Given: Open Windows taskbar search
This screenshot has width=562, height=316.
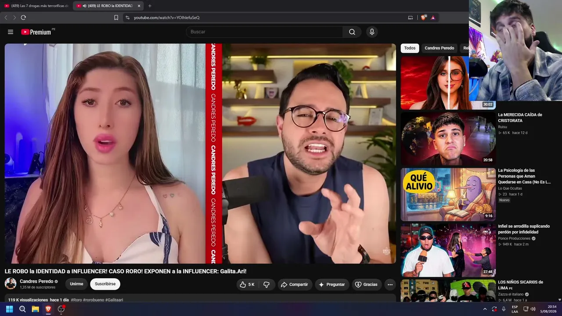Looking at the screenshot, I should pyautogui.click(x=22, y=309).
